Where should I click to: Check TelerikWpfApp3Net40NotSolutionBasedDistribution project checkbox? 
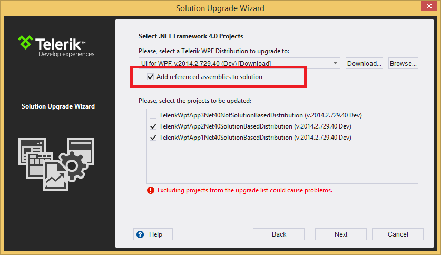(x=153, y=115)
